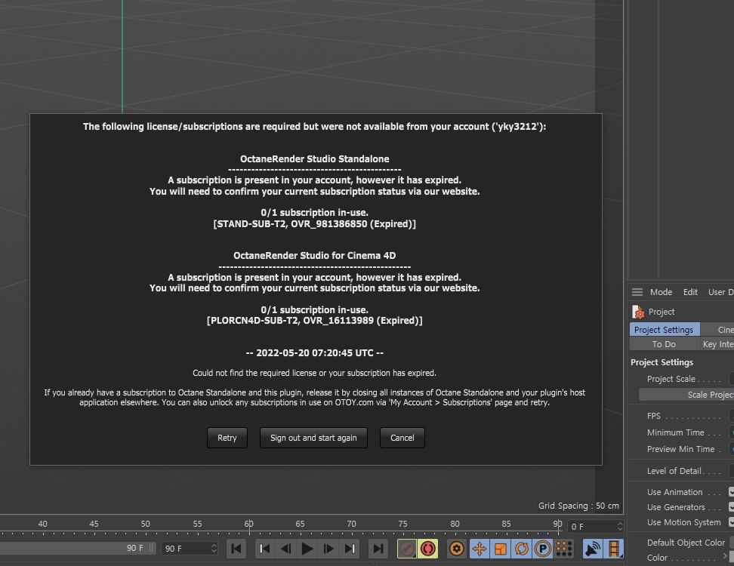Open the Edit menu in Attribute Manager
This screenshot has width=734, height=566.
click(x=690, y=292)
